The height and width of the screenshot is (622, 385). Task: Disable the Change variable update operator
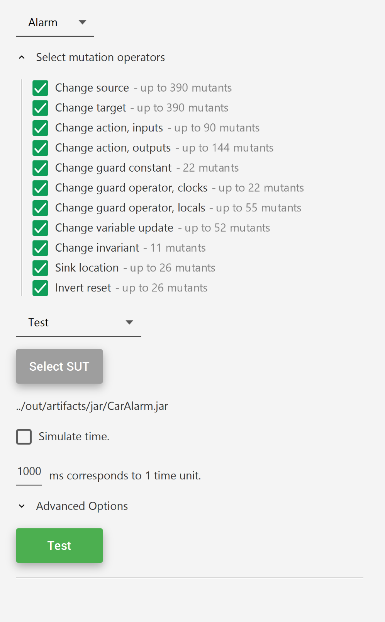pos(41,228)
